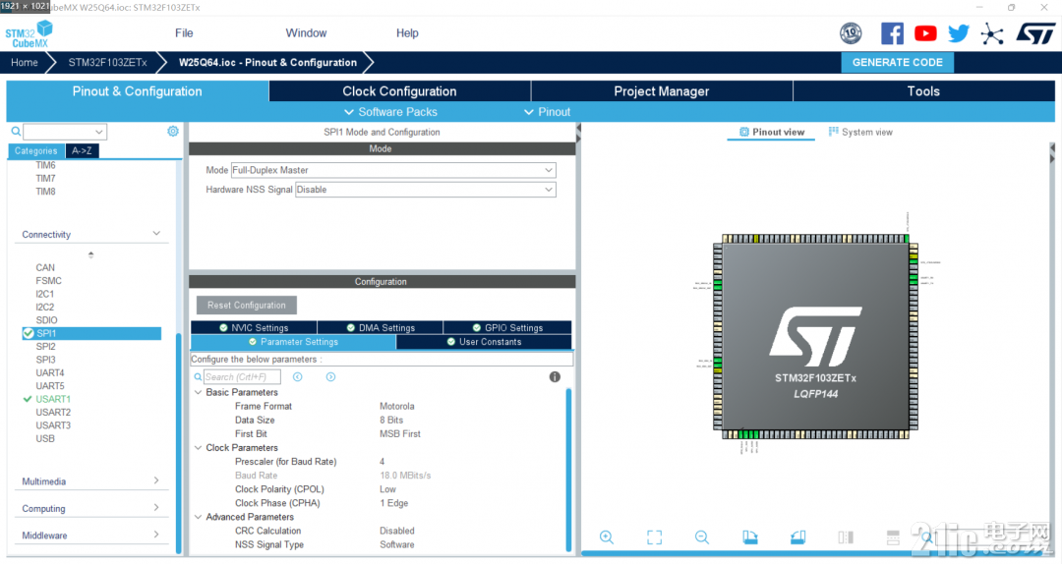
Task: Open the ST Facebook page icon
Action: click(892, 33)
